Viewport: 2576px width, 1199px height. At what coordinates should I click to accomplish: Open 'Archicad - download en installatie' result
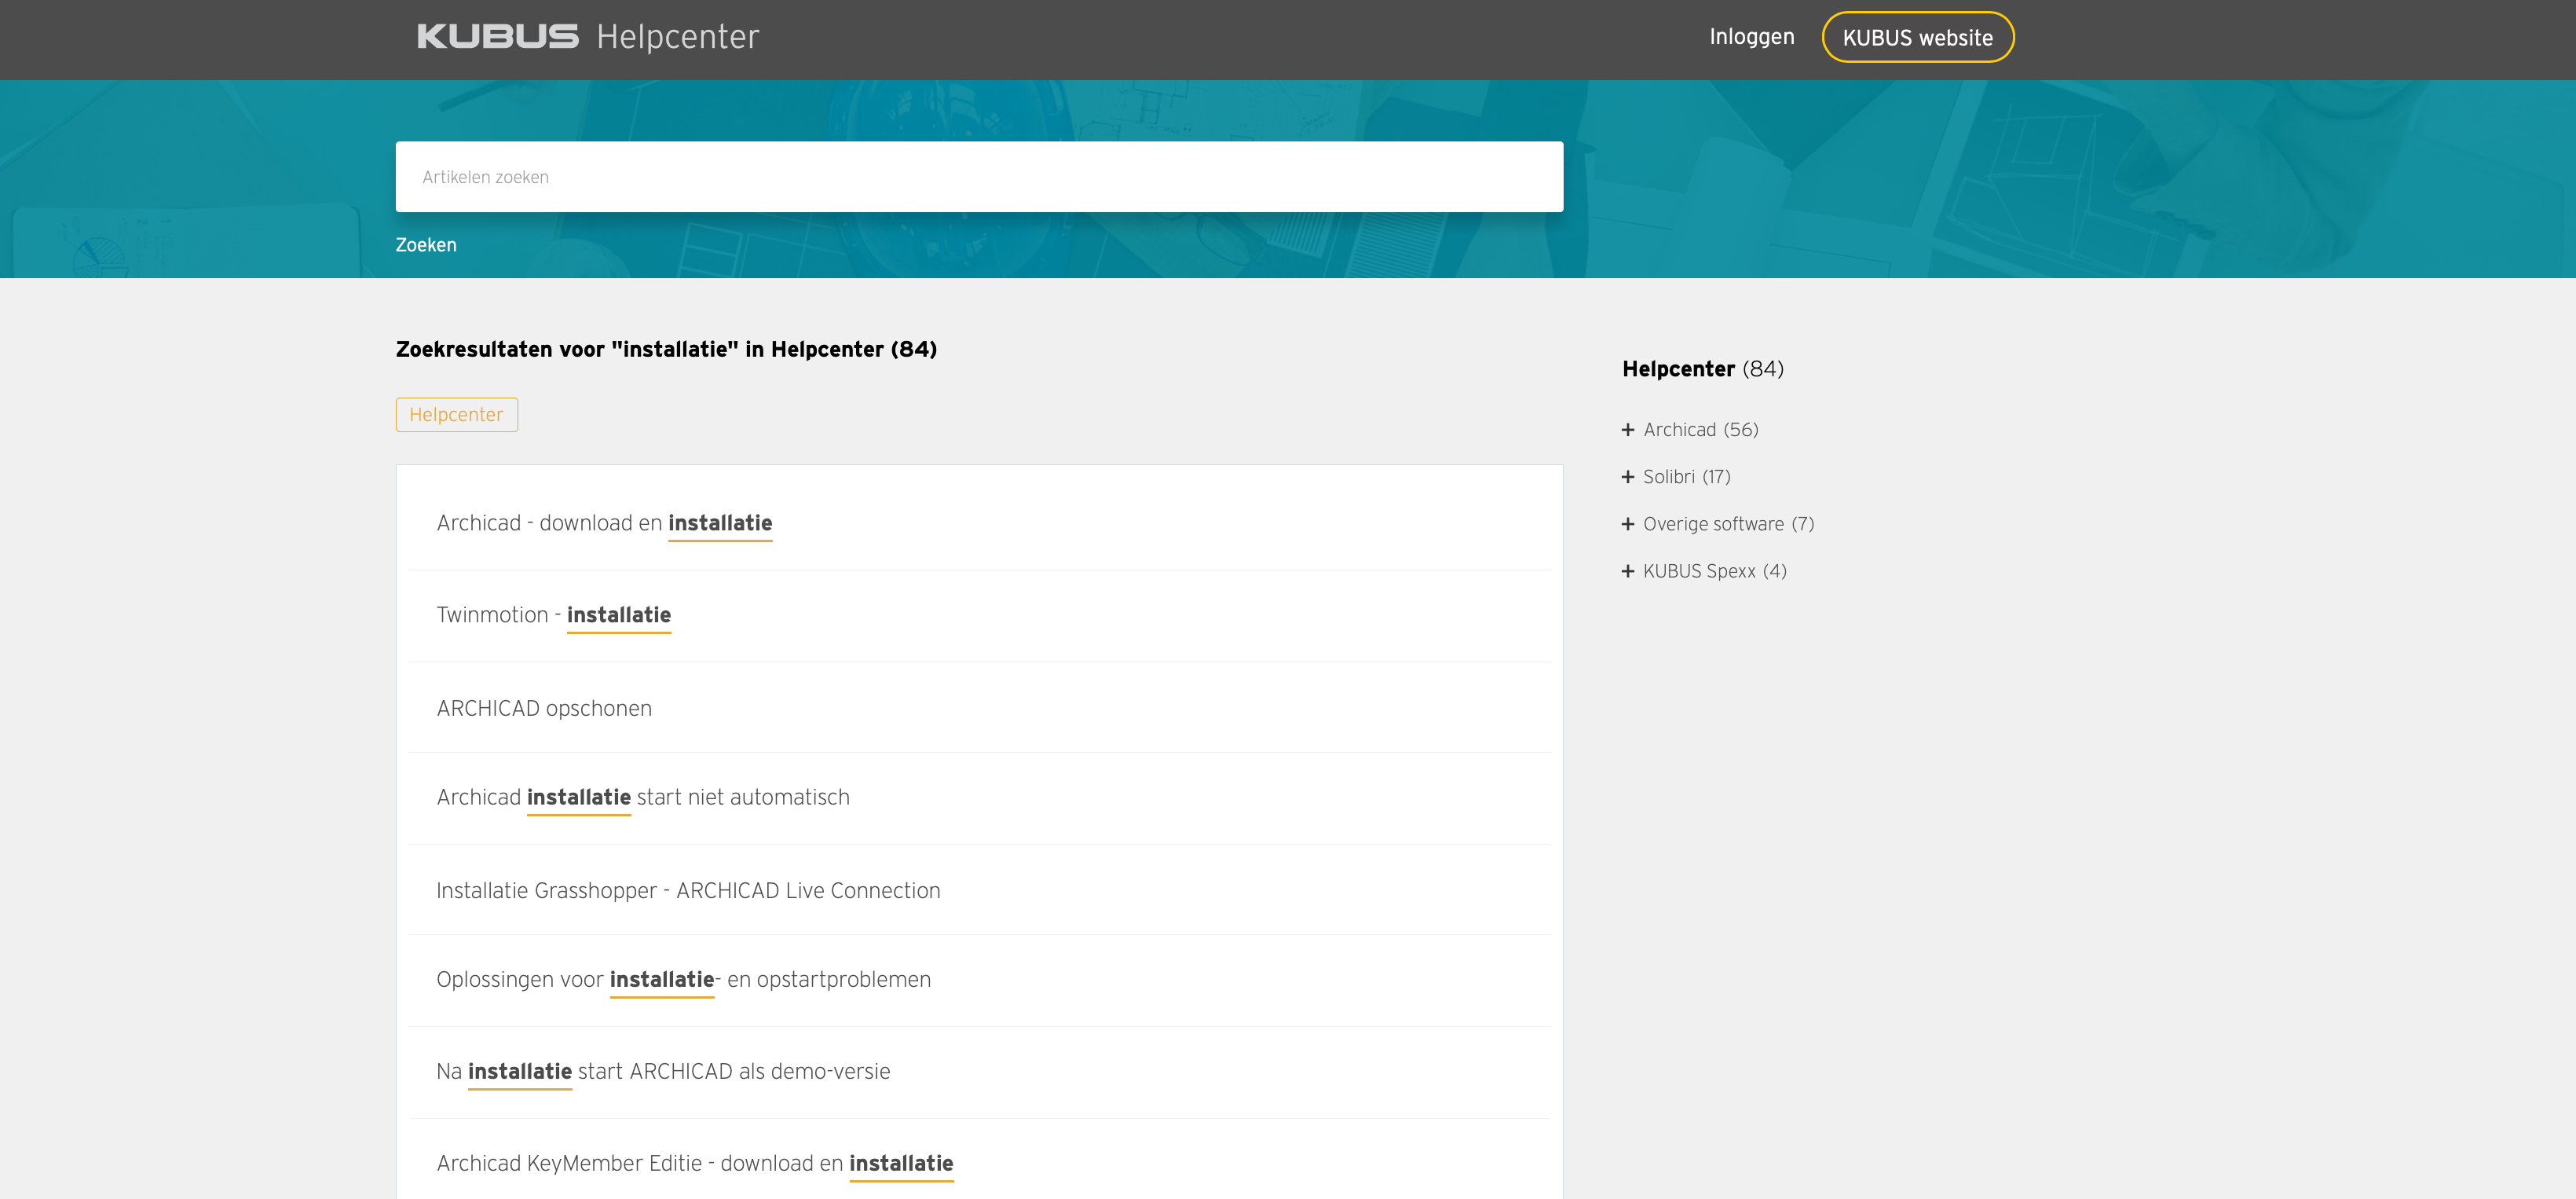(x=604, y=523)
